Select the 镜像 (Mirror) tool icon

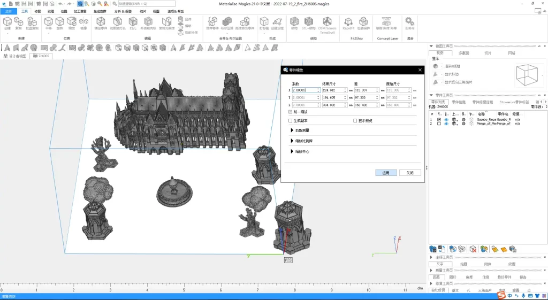84,21
